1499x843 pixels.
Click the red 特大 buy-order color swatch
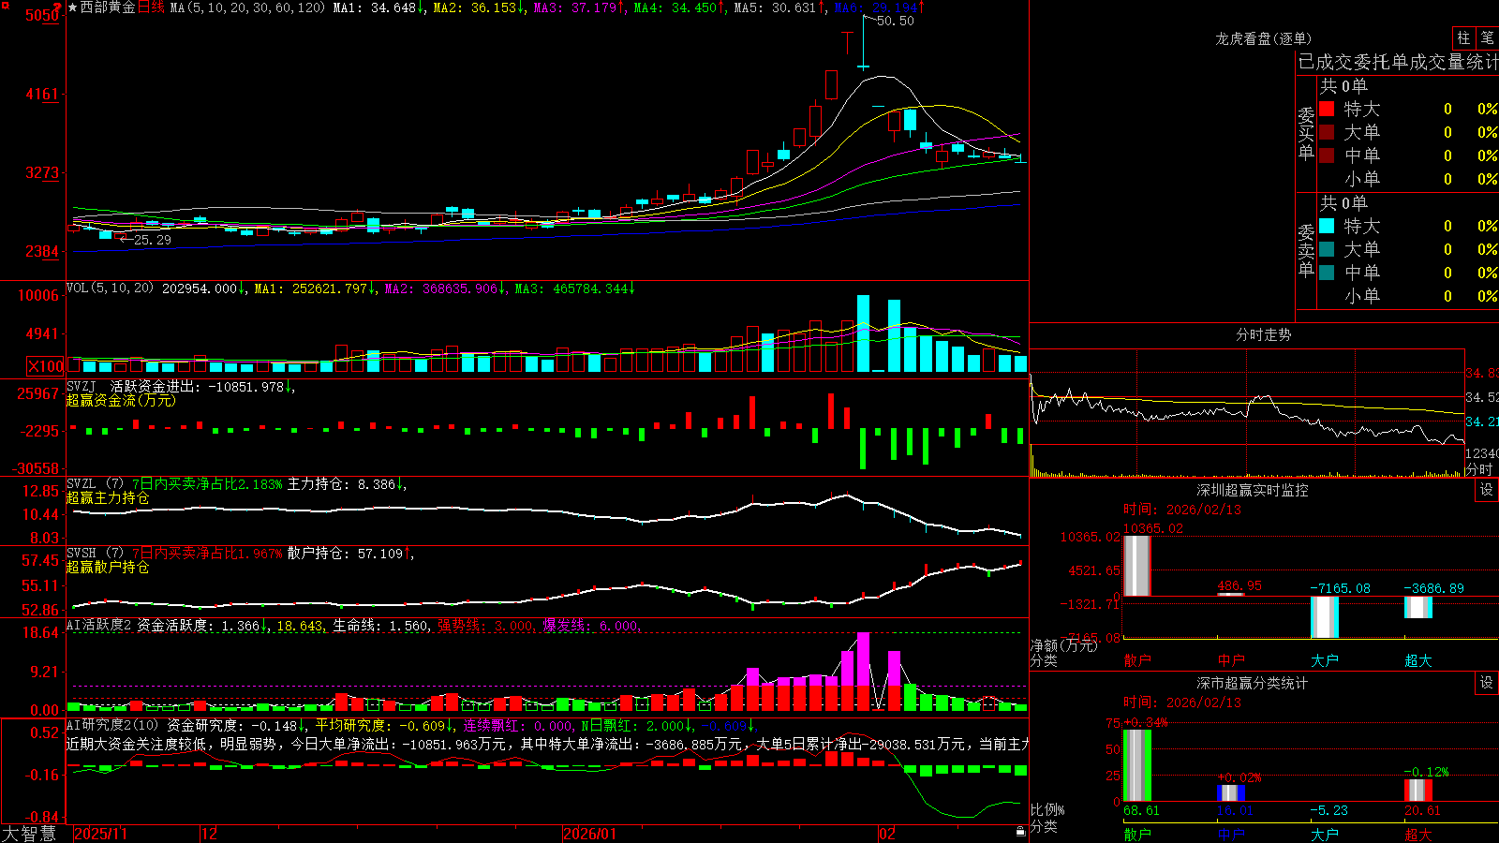[1327, 109]
